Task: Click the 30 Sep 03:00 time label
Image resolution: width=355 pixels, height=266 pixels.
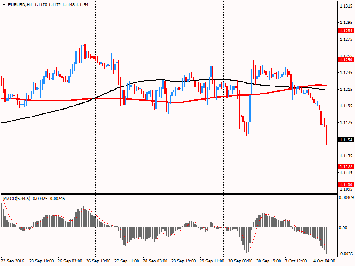Action: [240, 261]
